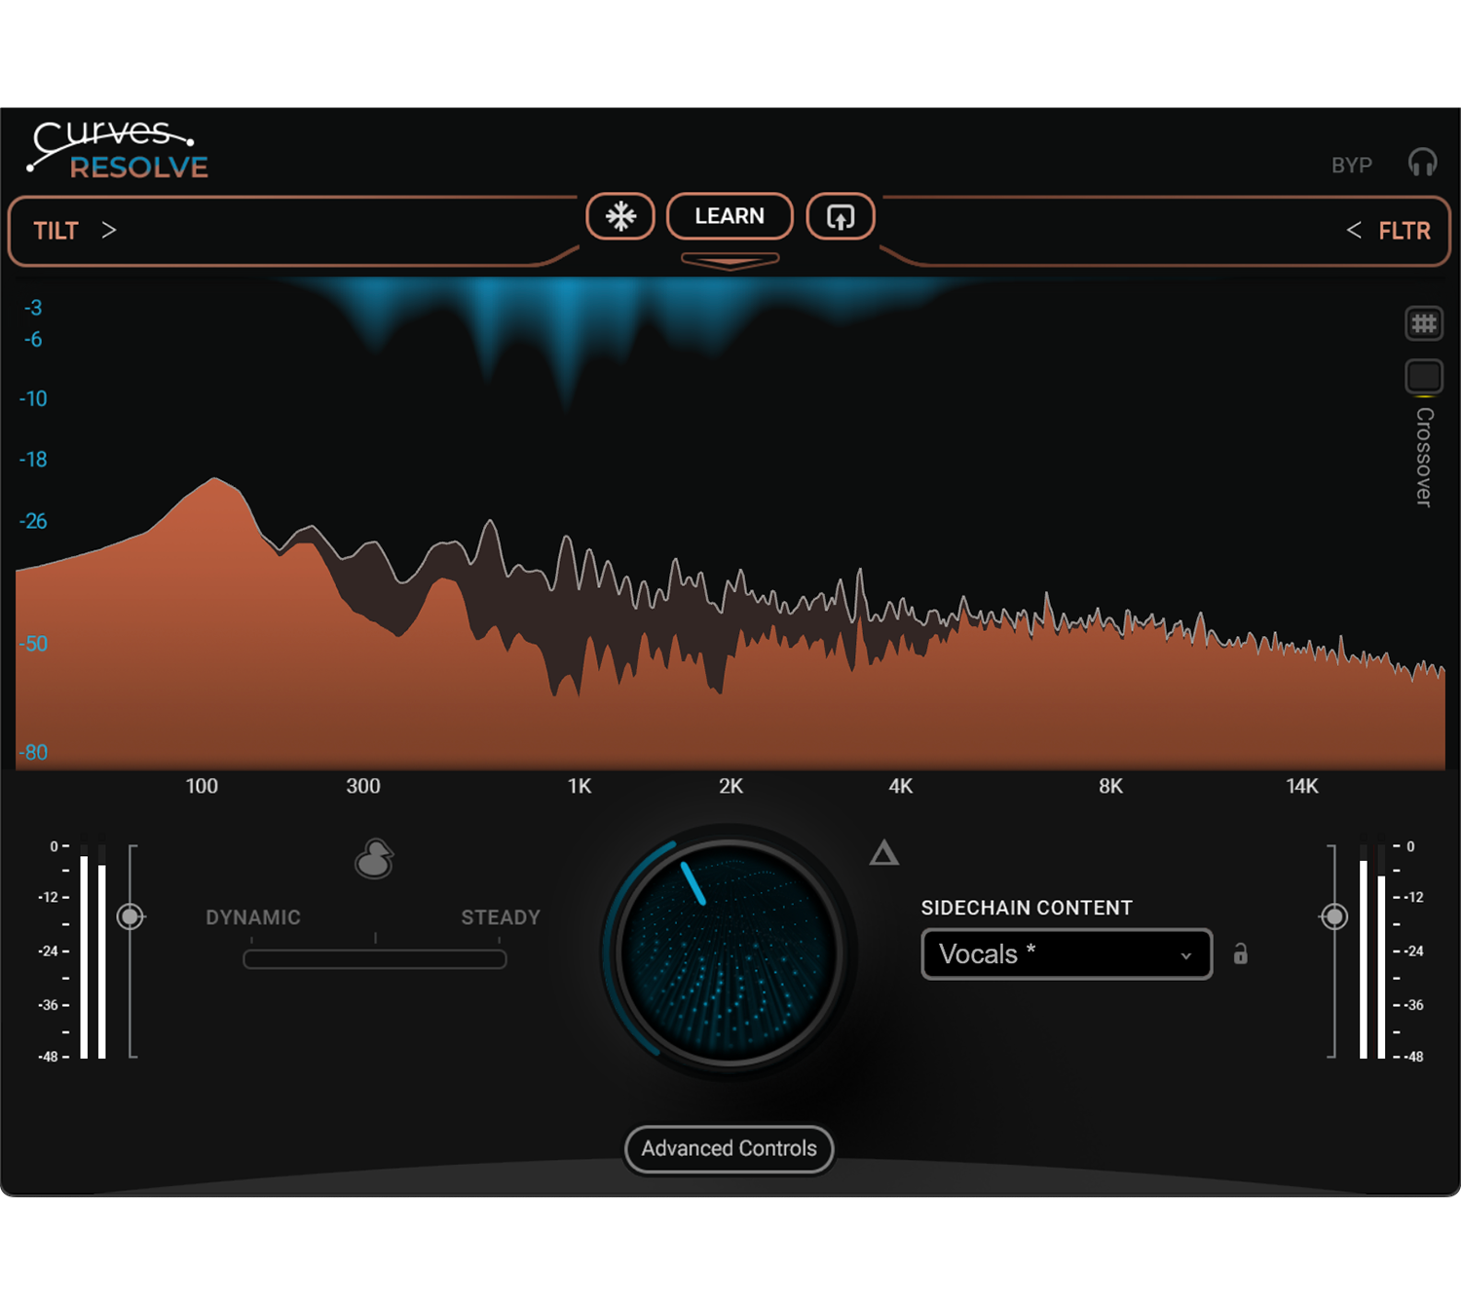Select the FLTR section label

tap(1404, 231)
